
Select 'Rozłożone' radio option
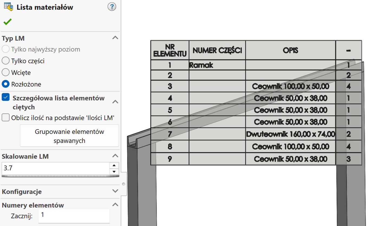(6, 84)
